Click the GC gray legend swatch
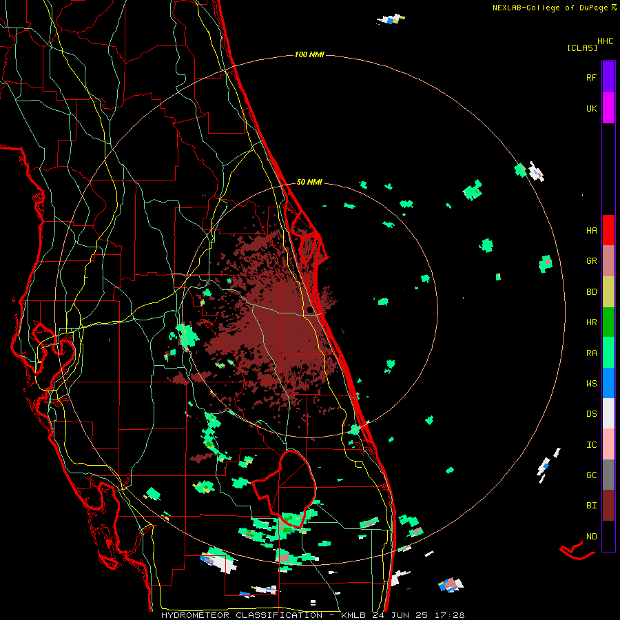The height and width of the screenshot is (620, 620). click(x=608, y=475)
